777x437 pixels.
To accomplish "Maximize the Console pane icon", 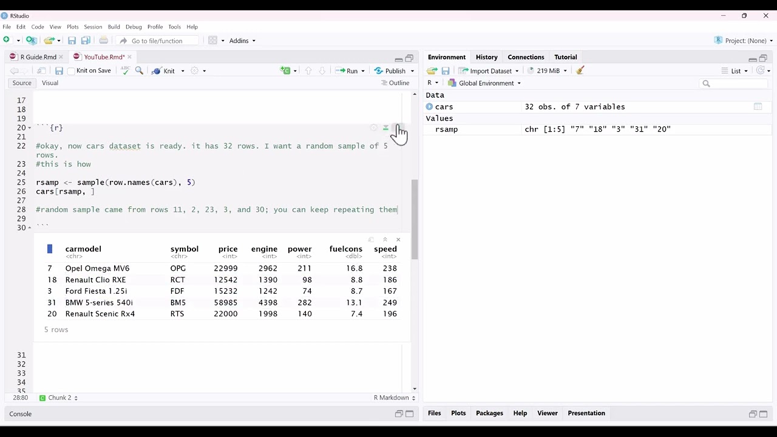I will pyautogui.click(x=409, y=414).
